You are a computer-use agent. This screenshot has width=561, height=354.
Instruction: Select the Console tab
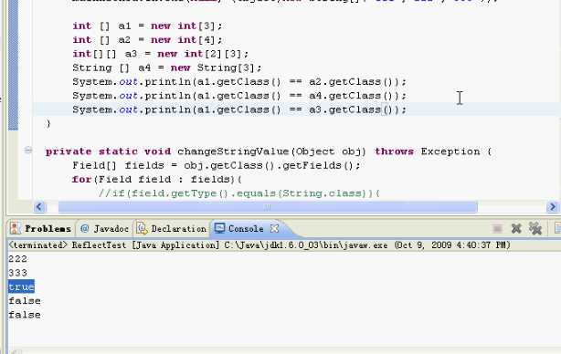[246, 229]
